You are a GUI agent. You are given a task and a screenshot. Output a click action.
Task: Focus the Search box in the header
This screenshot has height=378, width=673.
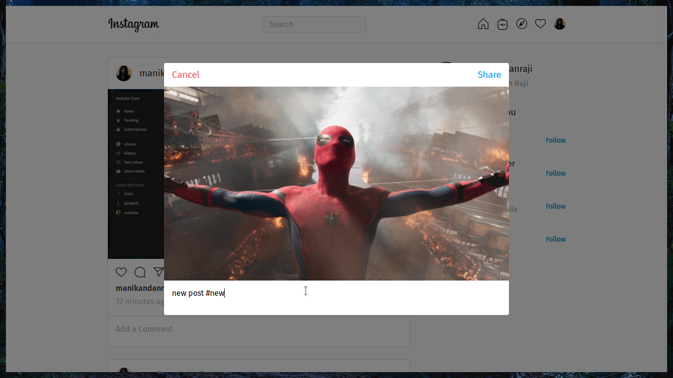click(314, 24)
